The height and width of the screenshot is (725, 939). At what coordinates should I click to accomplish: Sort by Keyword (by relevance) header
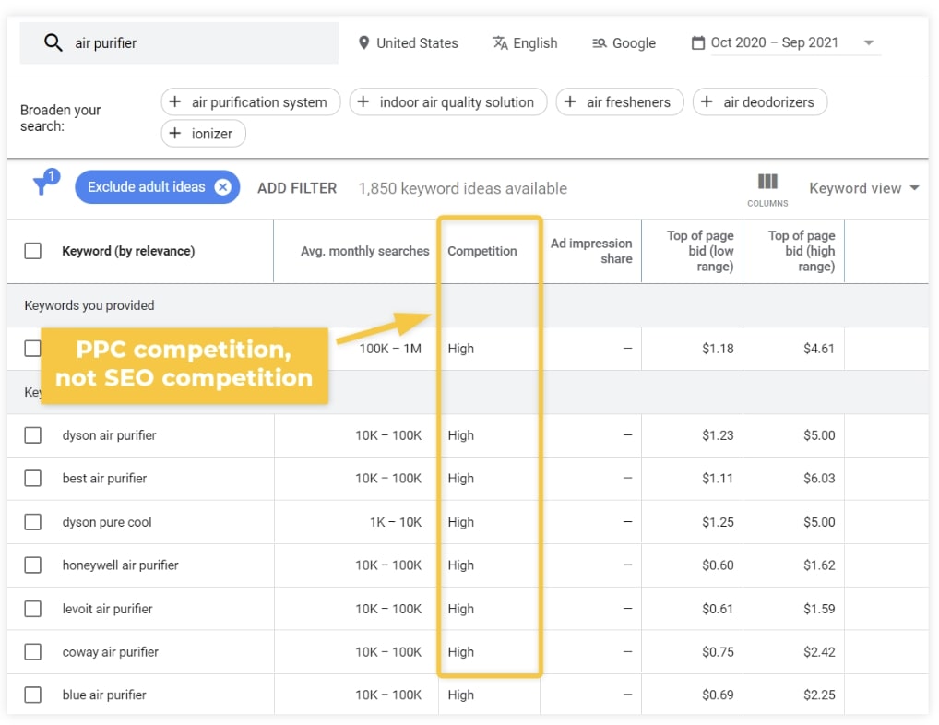128,251
